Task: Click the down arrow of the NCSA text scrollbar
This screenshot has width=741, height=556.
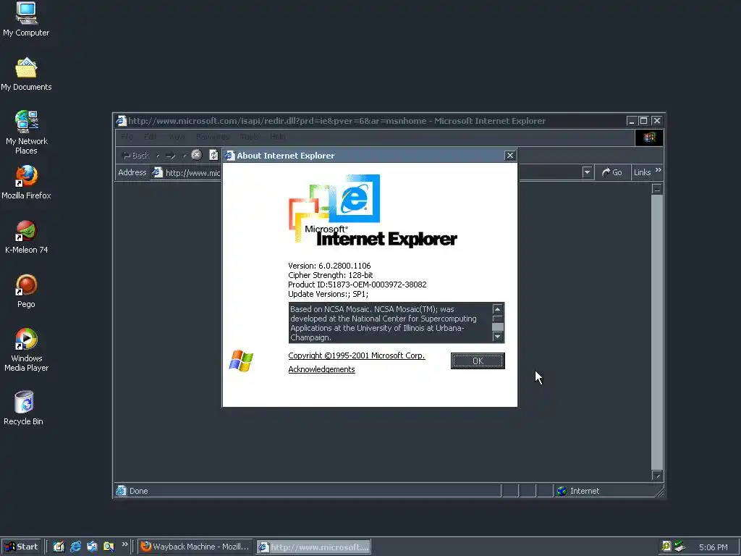Action: click(x=497, y=336)
